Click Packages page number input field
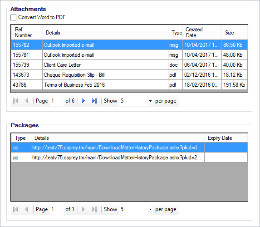Image resolution: width=260 pixels, height=227 pixels. 57,209
